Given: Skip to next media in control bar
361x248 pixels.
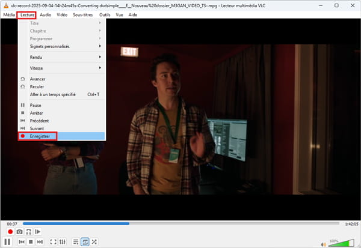Looking at the screenshot, I should (x=40, y=242).
